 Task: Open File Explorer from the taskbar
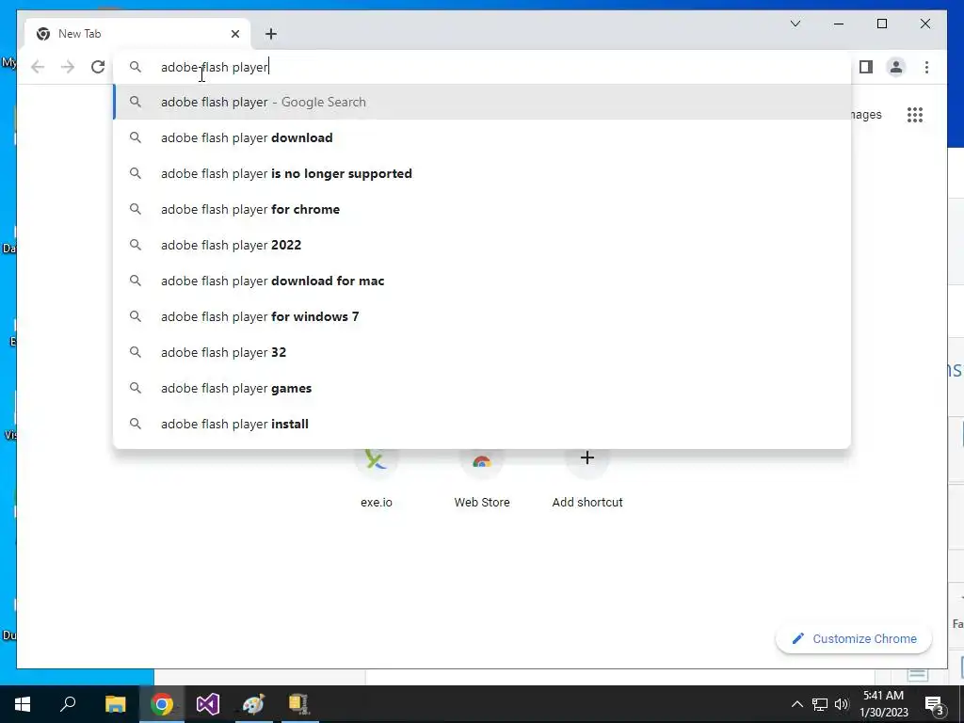pyautogui.click(x=115, y=704)
